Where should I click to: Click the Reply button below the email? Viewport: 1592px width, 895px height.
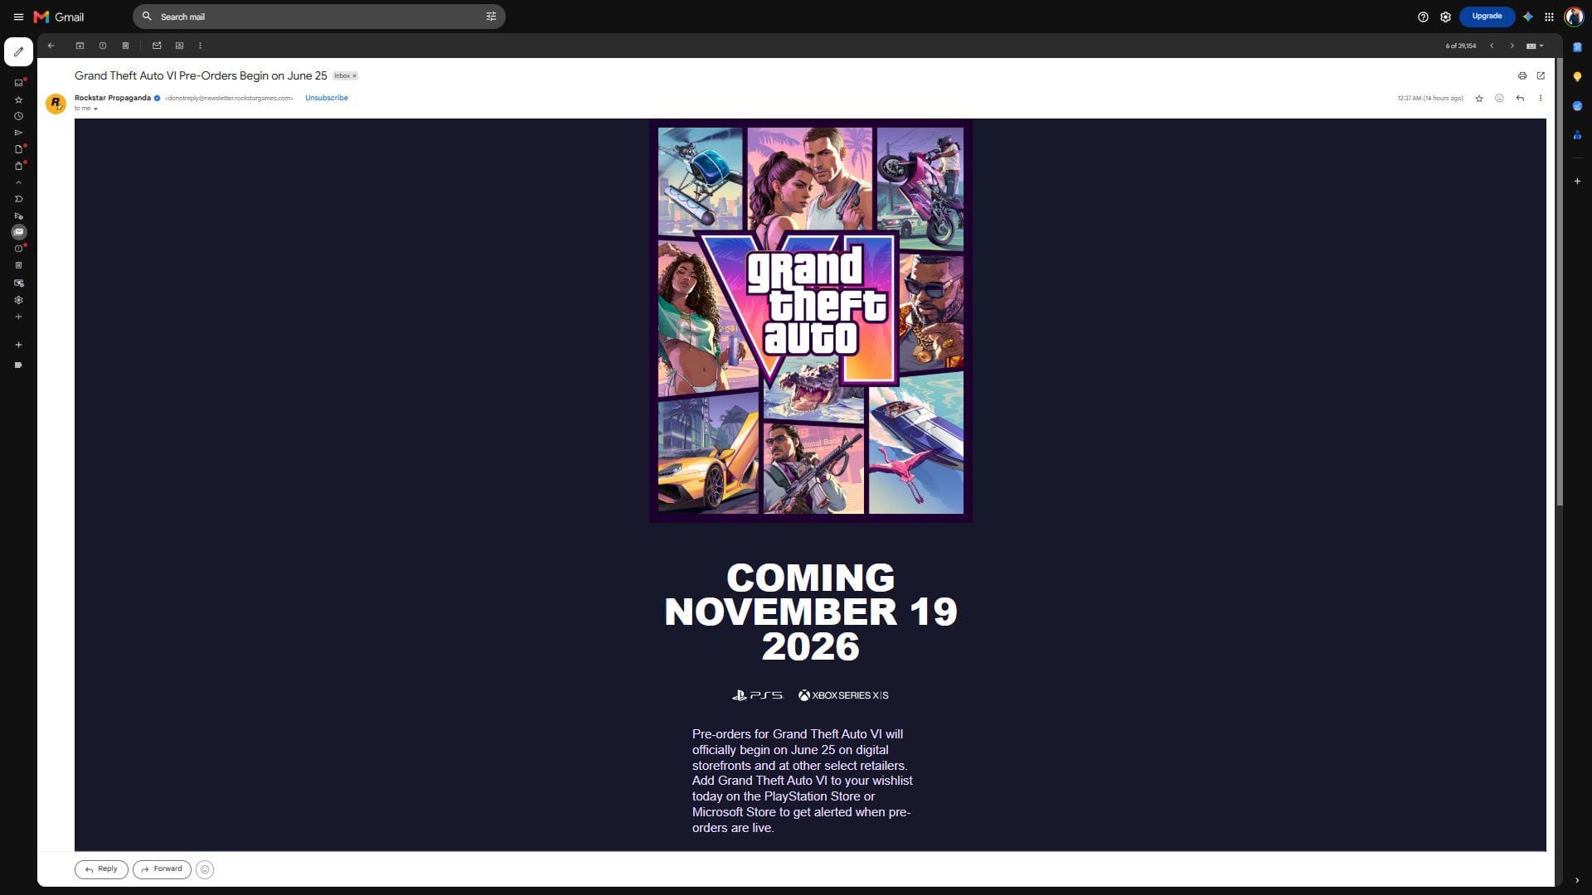pyautogui.click(x=101, y=869)
